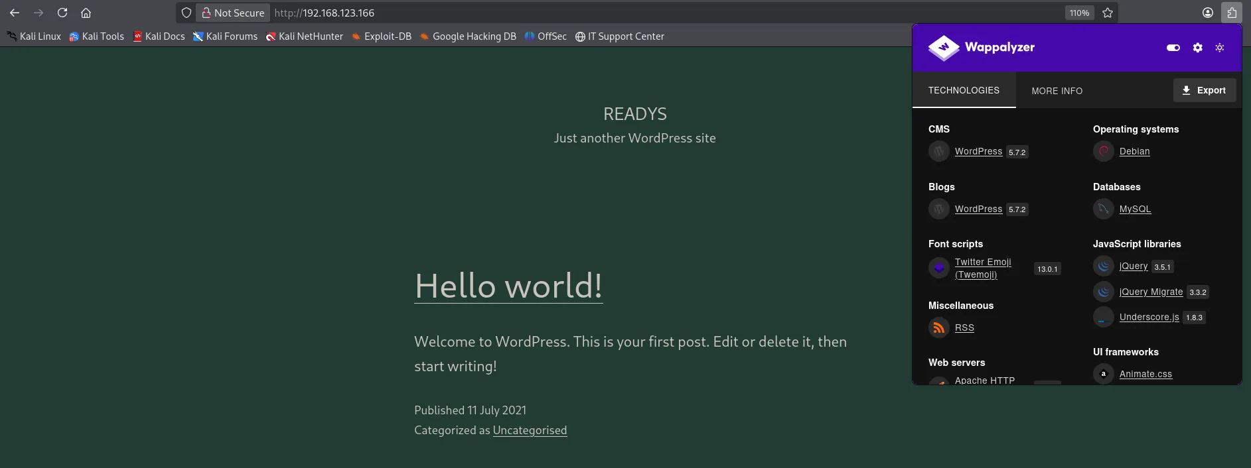The image size is (1251, 468).
Task: Open the Kali NetHunter bookmark
Action: click(x=305, y=36)
